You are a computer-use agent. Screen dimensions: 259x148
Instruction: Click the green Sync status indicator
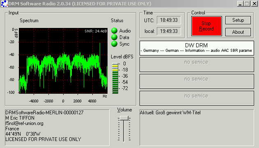(114, 44)
